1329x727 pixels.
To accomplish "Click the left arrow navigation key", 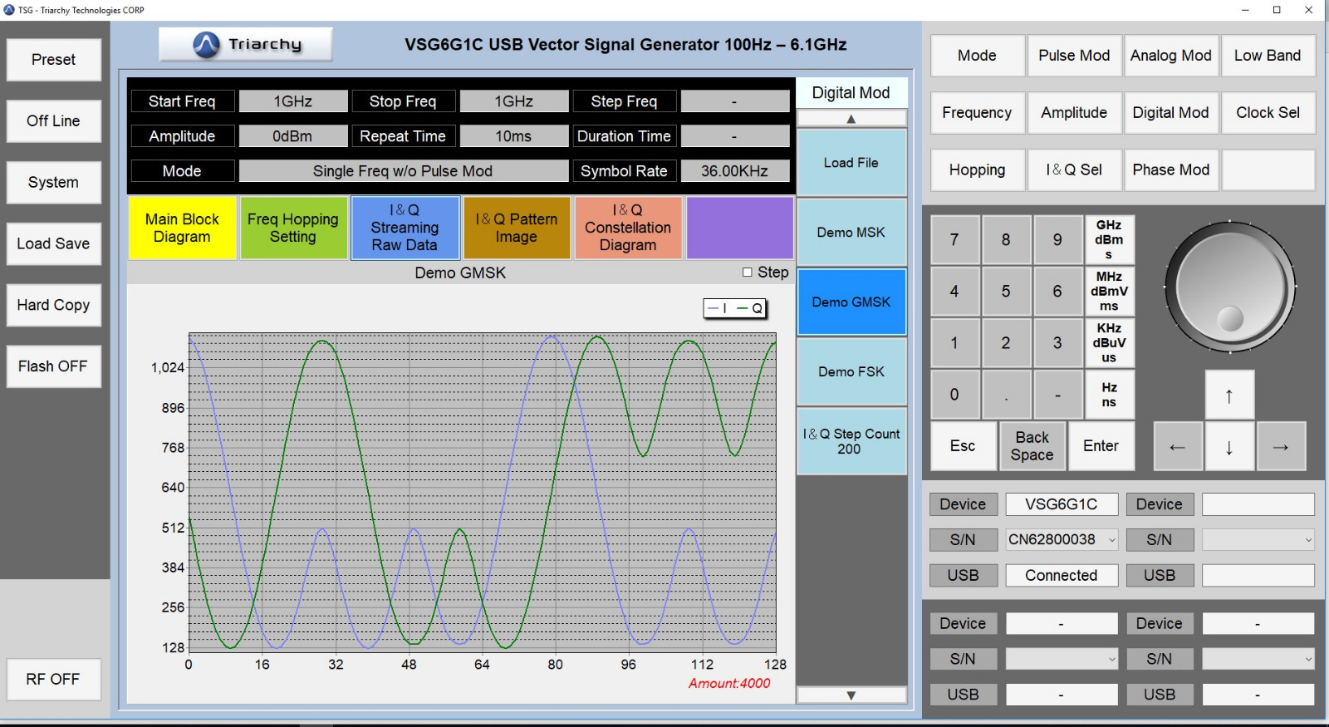I will tap(1178, 446).
